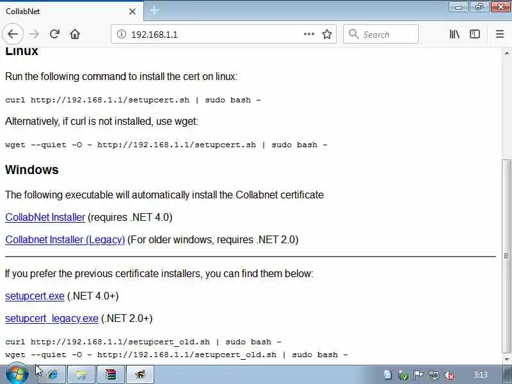Open the Library view icon
The height and width of the screenshot is (384, 512).
[x=454, y=34]
